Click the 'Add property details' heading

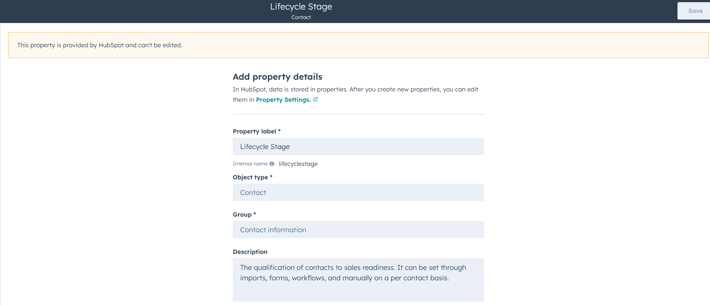(x=277, y=77)
